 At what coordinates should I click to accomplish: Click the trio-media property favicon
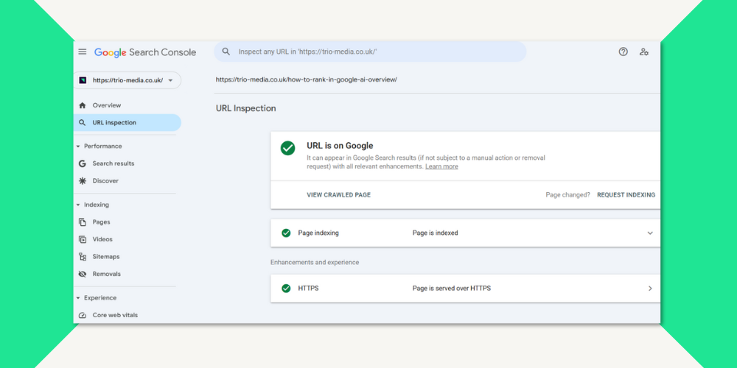coord(83,80)
